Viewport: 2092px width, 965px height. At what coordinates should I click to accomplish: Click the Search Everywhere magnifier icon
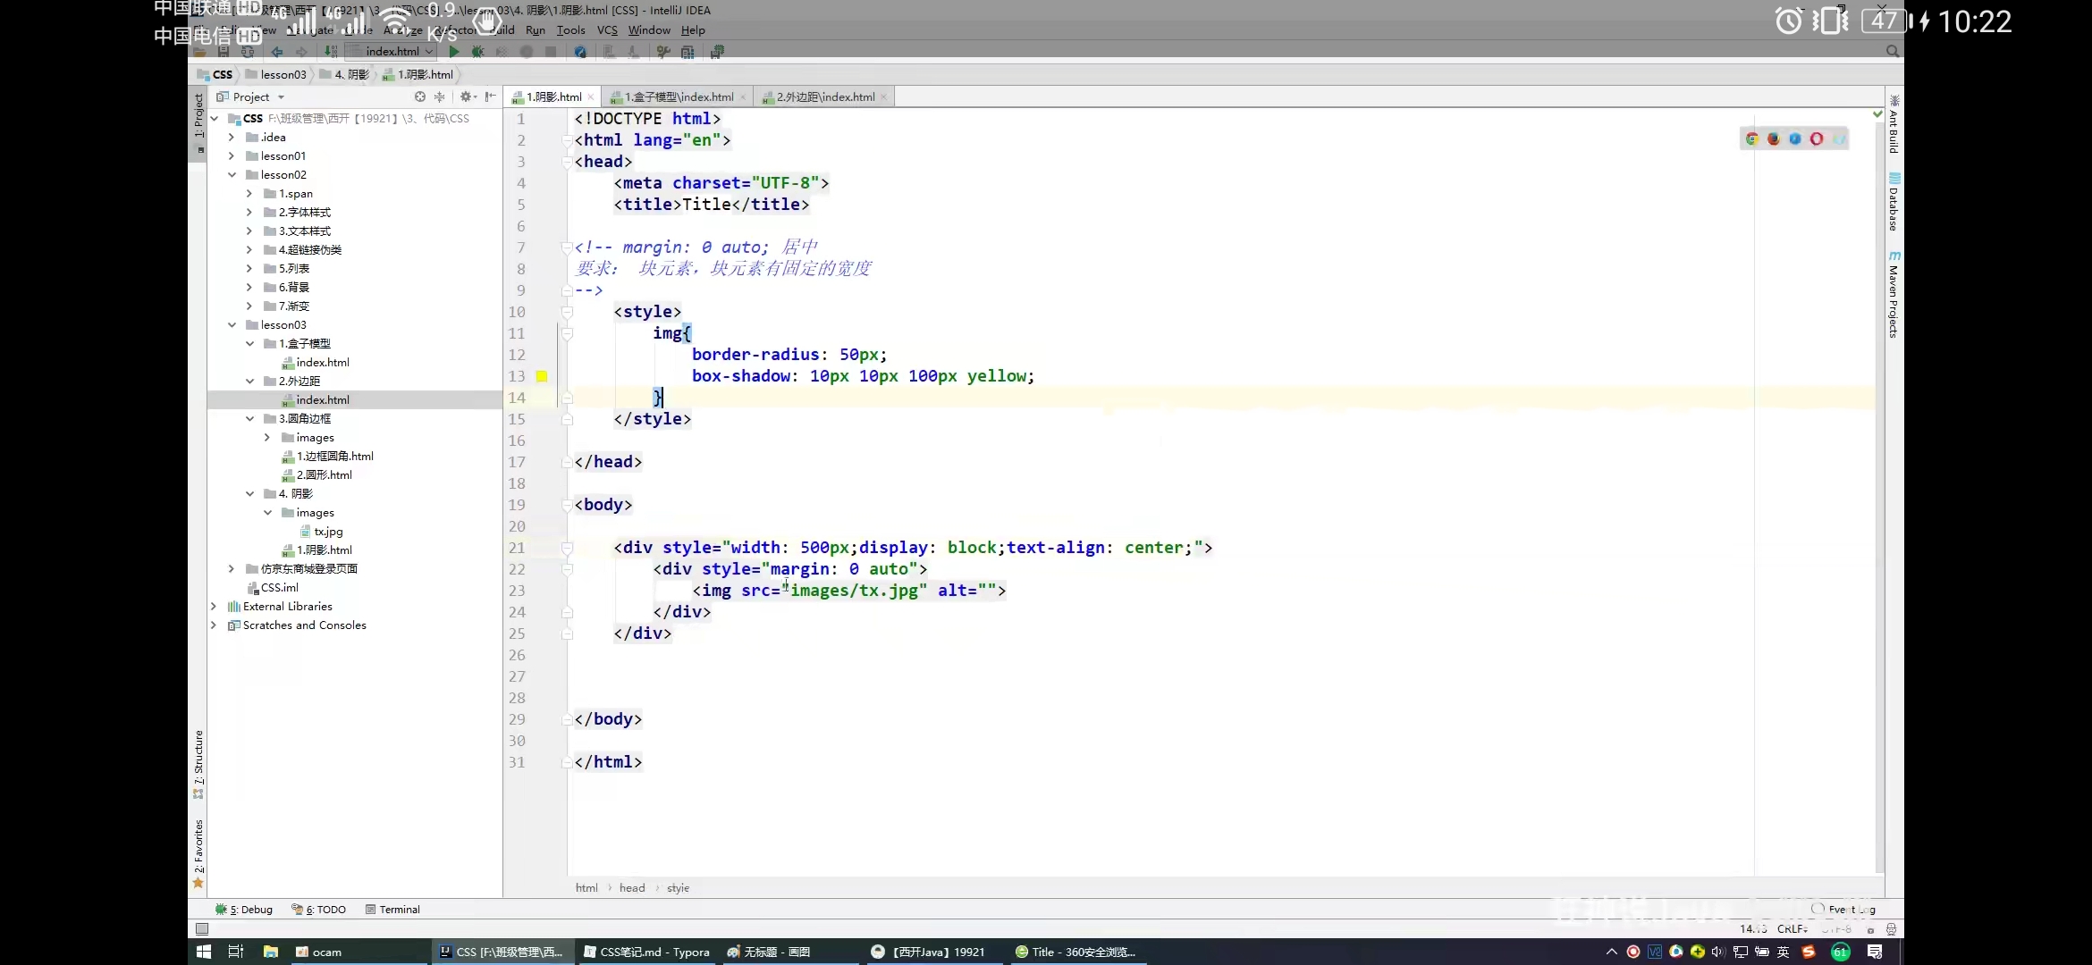(x=1892, y=52)
